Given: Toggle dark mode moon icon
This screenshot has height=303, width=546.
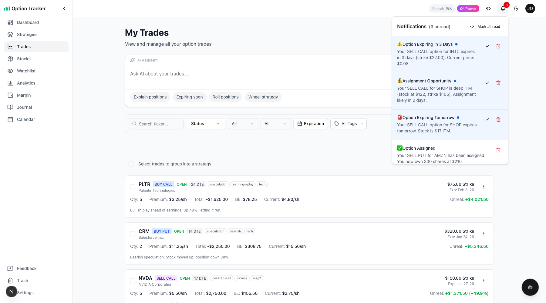Looking at the screenshot, I should 516,8.
